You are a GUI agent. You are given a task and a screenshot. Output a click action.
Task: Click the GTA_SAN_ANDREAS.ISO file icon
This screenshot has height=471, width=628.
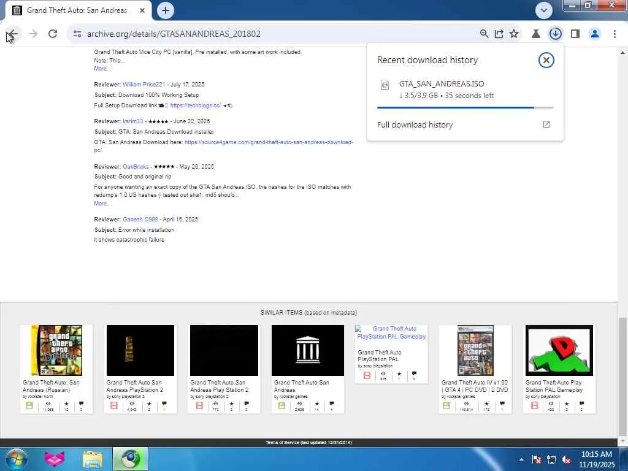tap(385, 85)
